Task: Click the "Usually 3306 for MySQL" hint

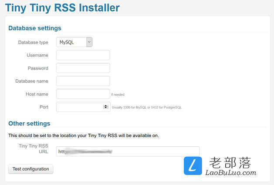Action: [x=147, y=108]
